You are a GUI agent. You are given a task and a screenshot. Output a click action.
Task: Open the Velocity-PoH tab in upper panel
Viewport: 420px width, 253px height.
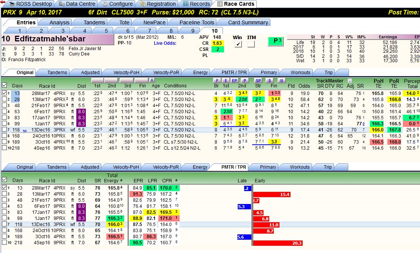point(126,72)
